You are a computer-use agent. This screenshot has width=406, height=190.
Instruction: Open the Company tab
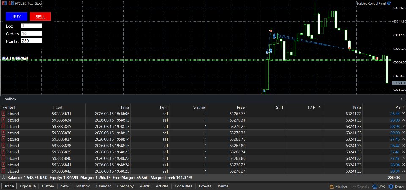pos(125,186)
